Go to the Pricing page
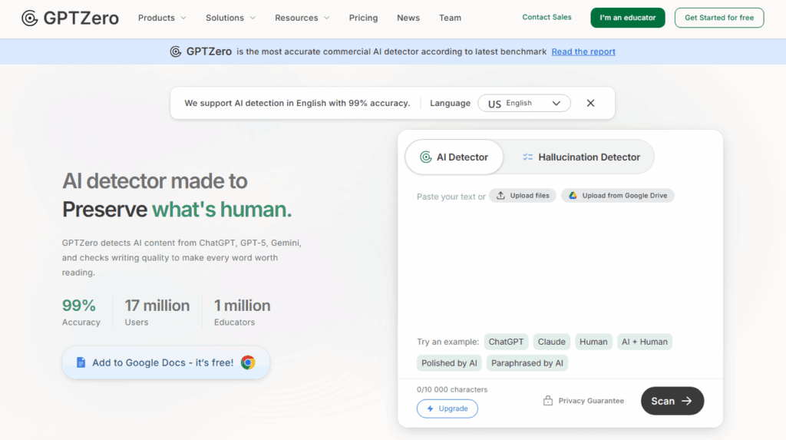Viewport: 786px width, 440px height. tap(363, 18)
